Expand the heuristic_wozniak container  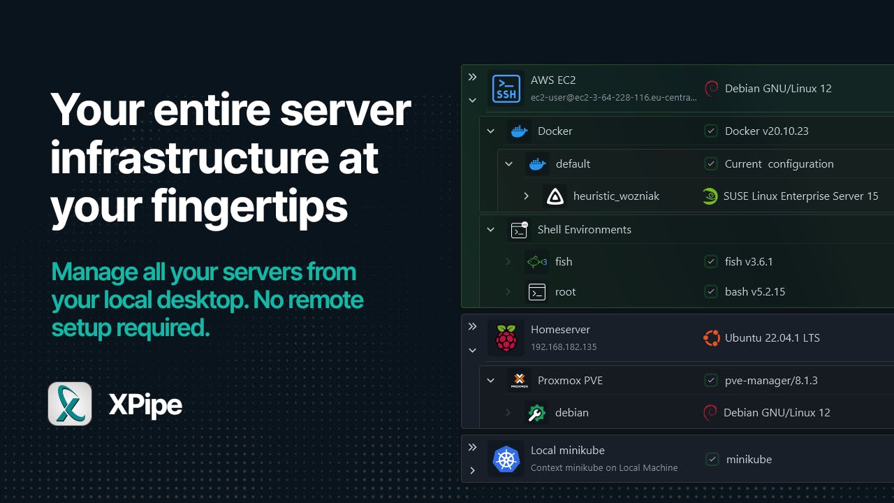pyautogui.click(x=527, y=196)
